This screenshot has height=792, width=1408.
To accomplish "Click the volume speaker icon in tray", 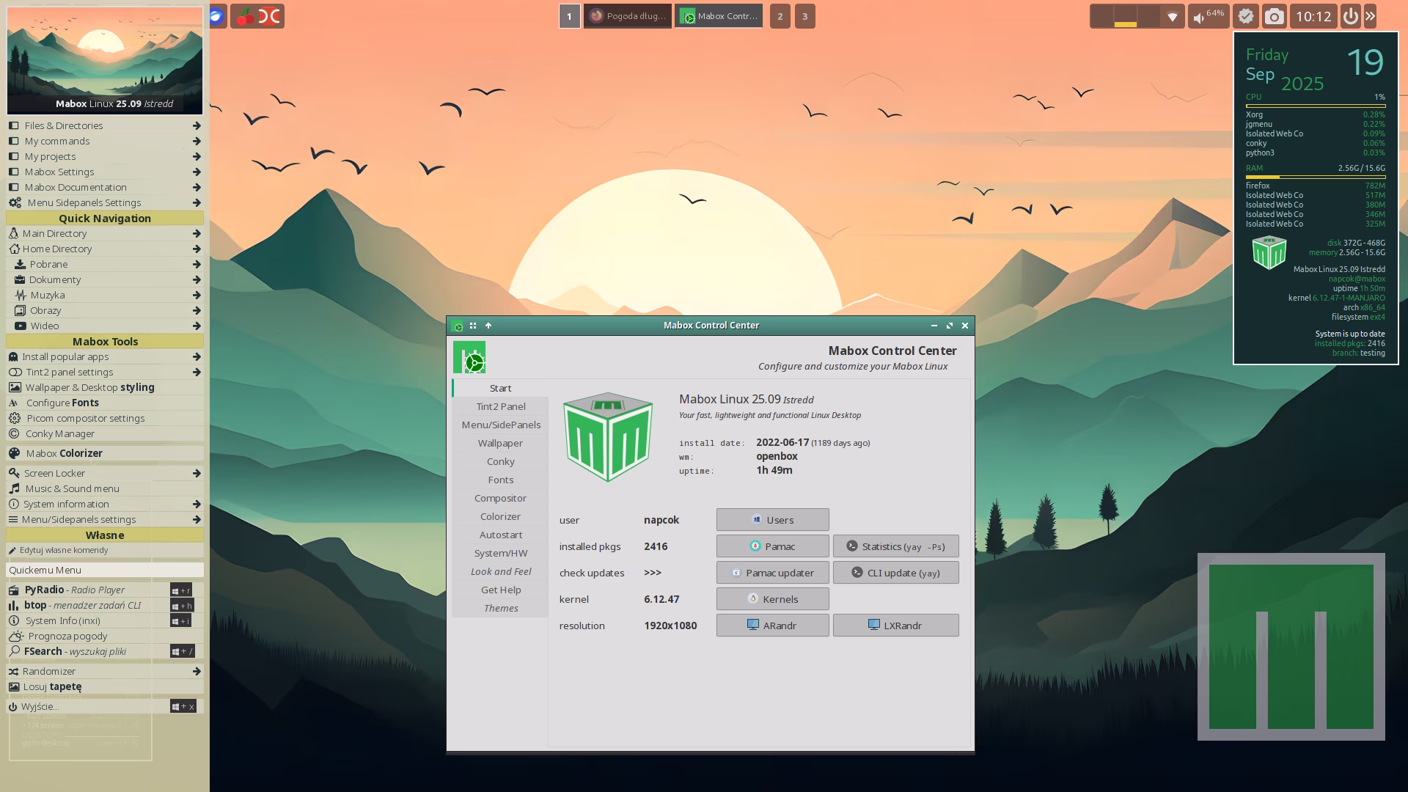I will point(1199,18).
